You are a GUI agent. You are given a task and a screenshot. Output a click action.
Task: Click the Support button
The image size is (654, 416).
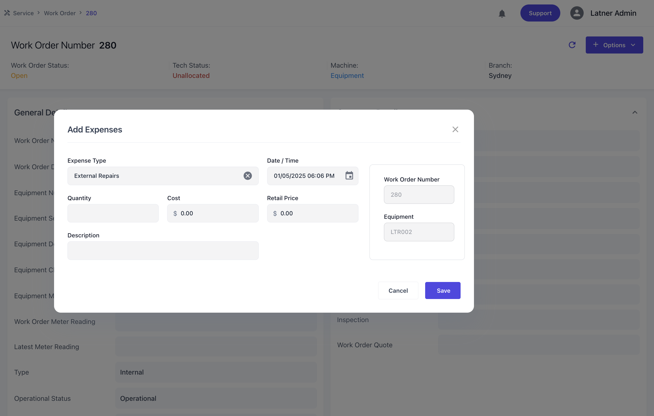coord(540,13)
